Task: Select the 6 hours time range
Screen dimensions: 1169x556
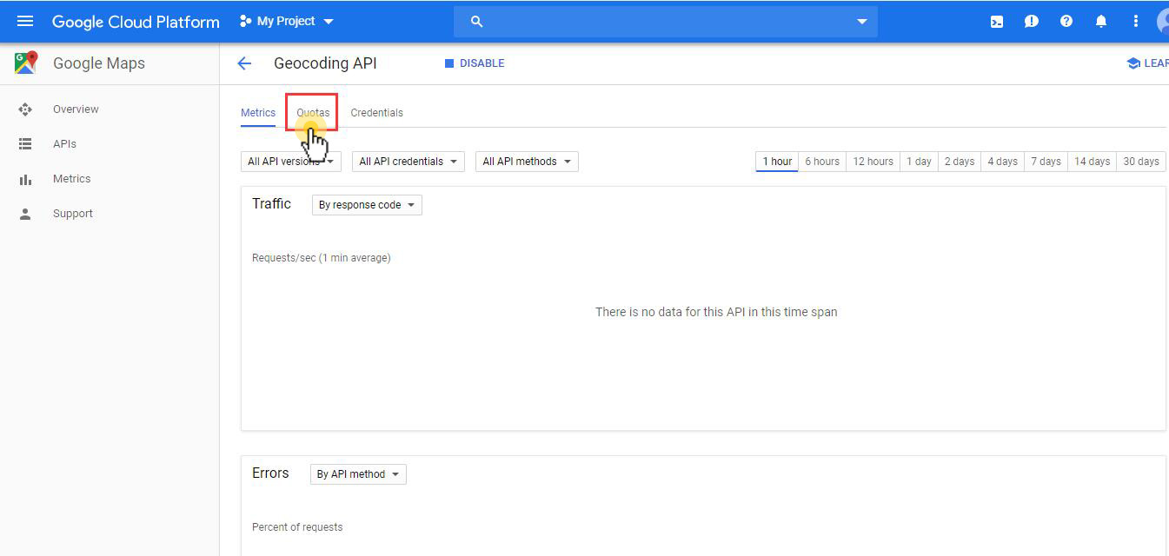Action: coord(822,162)
